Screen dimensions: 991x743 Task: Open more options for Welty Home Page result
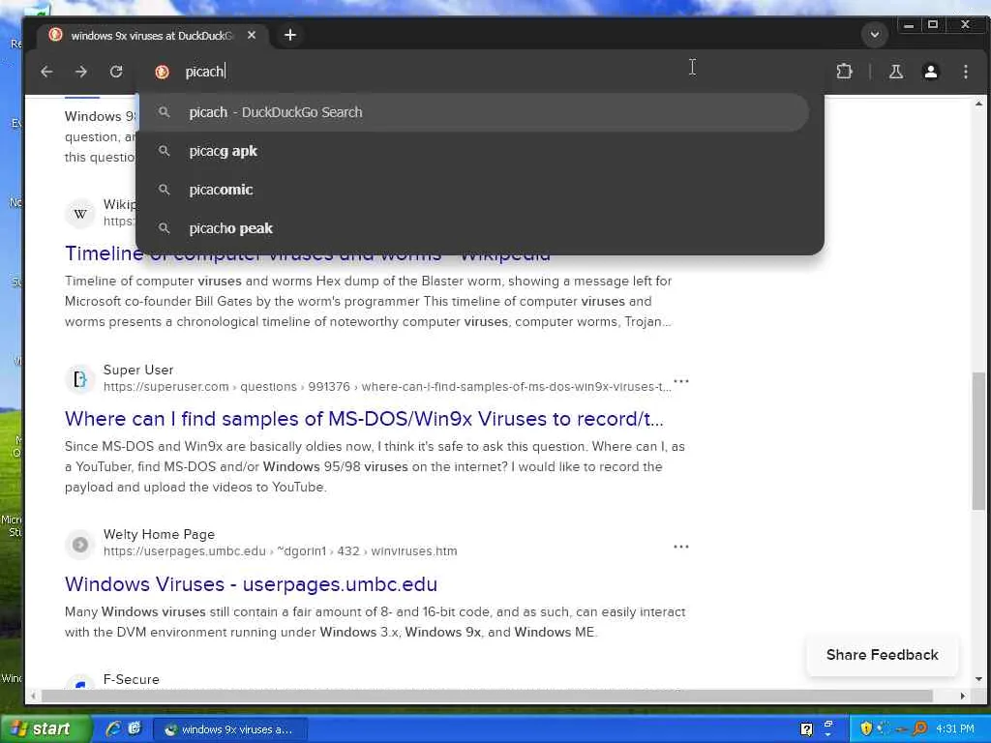click(680, 547)
